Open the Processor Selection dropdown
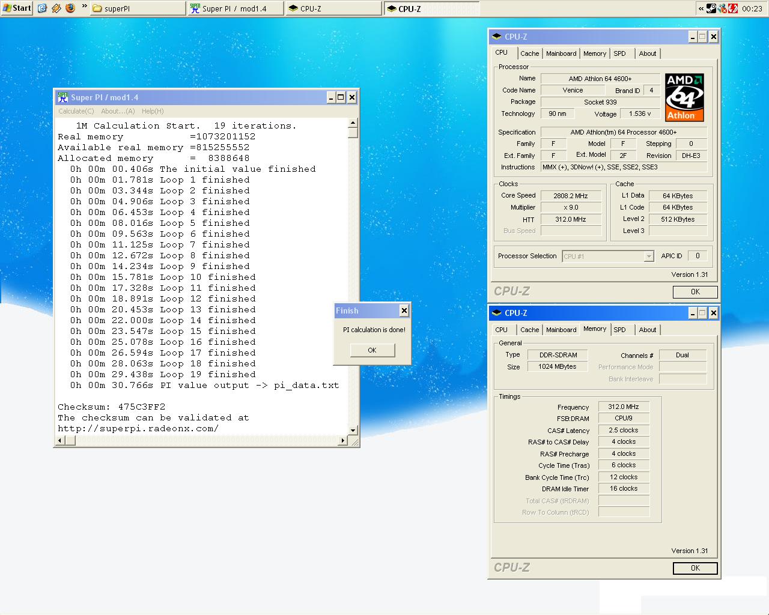 coord(607,256)
